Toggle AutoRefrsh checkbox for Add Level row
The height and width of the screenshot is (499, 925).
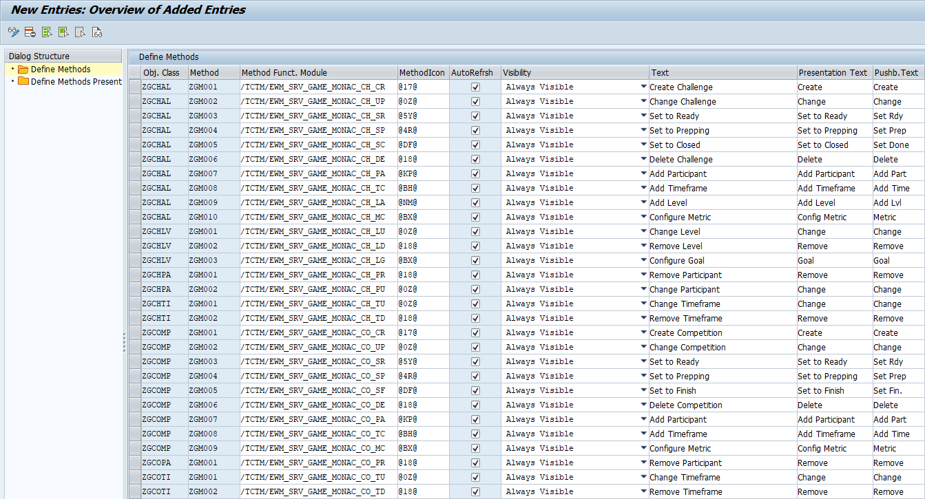click(475, 203)
